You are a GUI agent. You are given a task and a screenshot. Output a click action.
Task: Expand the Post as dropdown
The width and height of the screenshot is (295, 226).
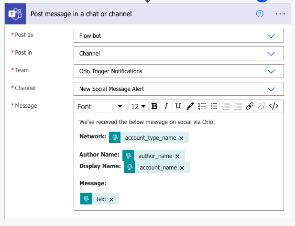[271, 36]
